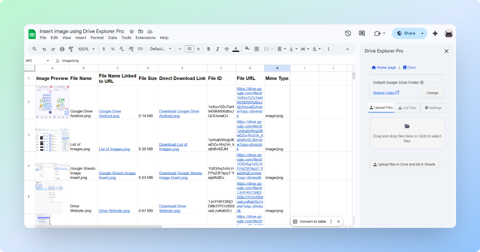The image size is (480, 252).
Task: Click the Borders icon in toolbar
Action: [257, 49]
